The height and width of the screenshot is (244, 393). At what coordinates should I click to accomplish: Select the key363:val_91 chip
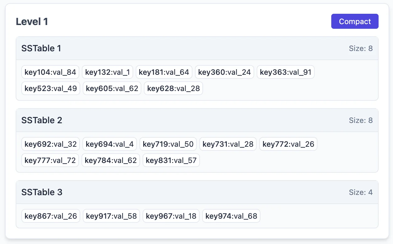click(x=286, y=72)
